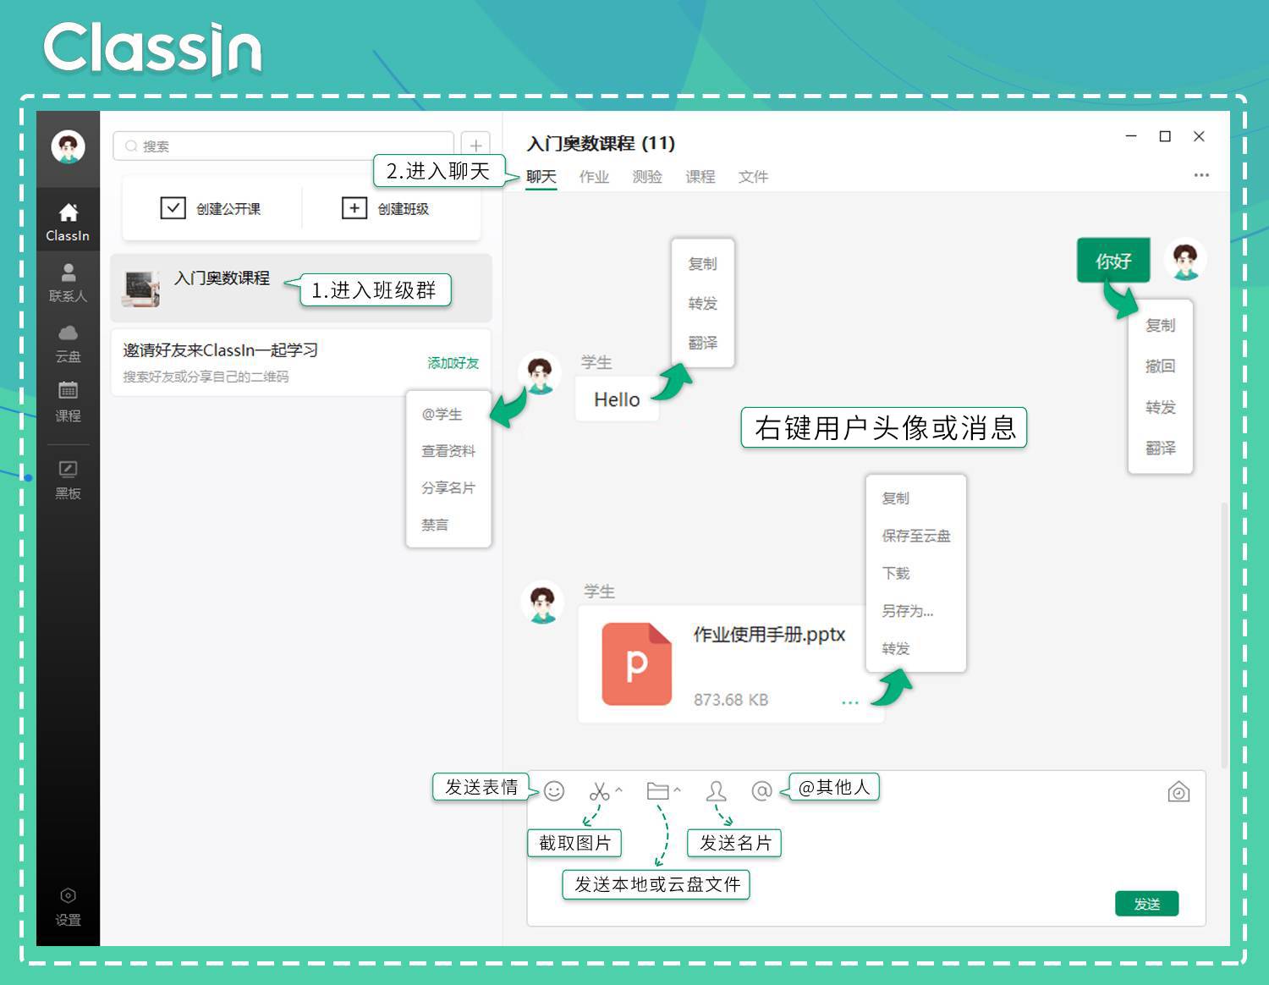
Task: Select 保存至云盘 in the file menu
Action: pyautogui.click(x=916, y=536)
